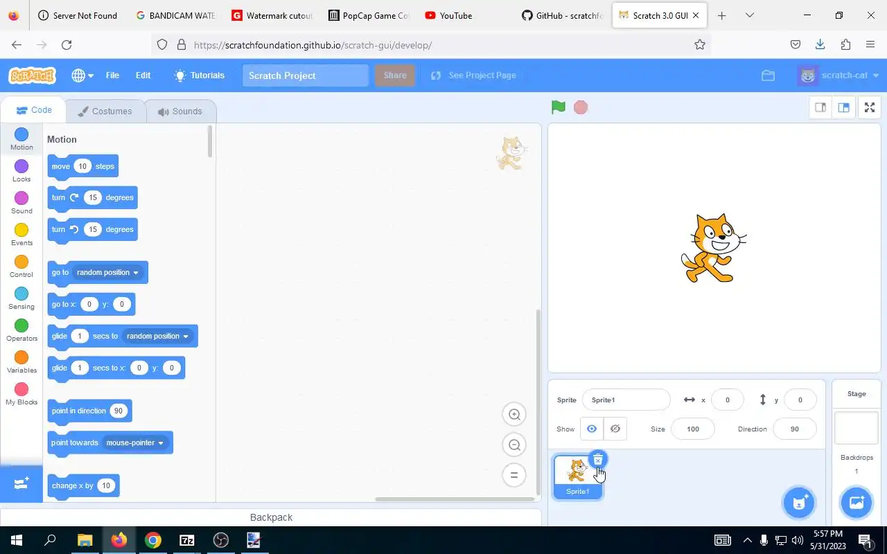The width and height of the screenshot is (887, 554).
Task: Open Chrome from the taskbar
Action: [x=153, y=540]
